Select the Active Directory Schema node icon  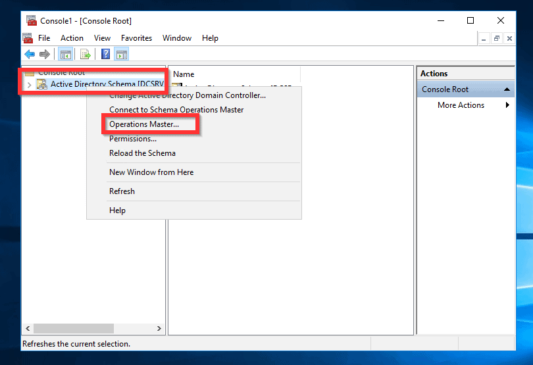[42, 84]
